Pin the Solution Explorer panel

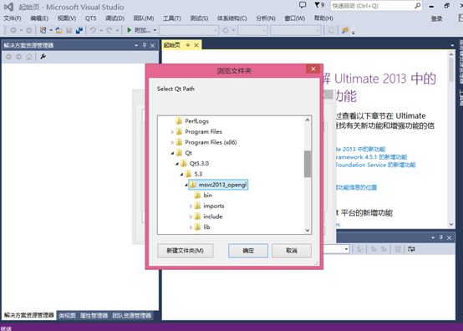pos(145,45)
